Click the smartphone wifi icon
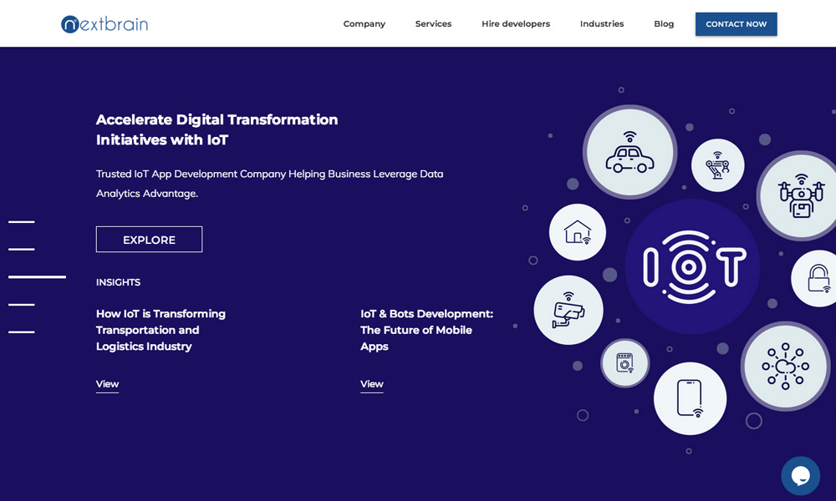The image size is (836, 501). (690, 398)
